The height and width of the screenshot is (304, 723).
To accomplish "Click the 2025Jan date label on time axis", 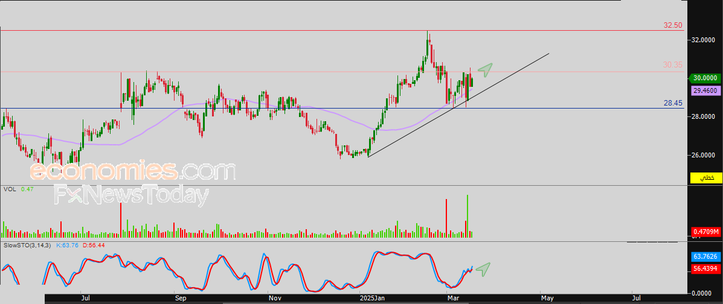I will click(x=373, y=299).
